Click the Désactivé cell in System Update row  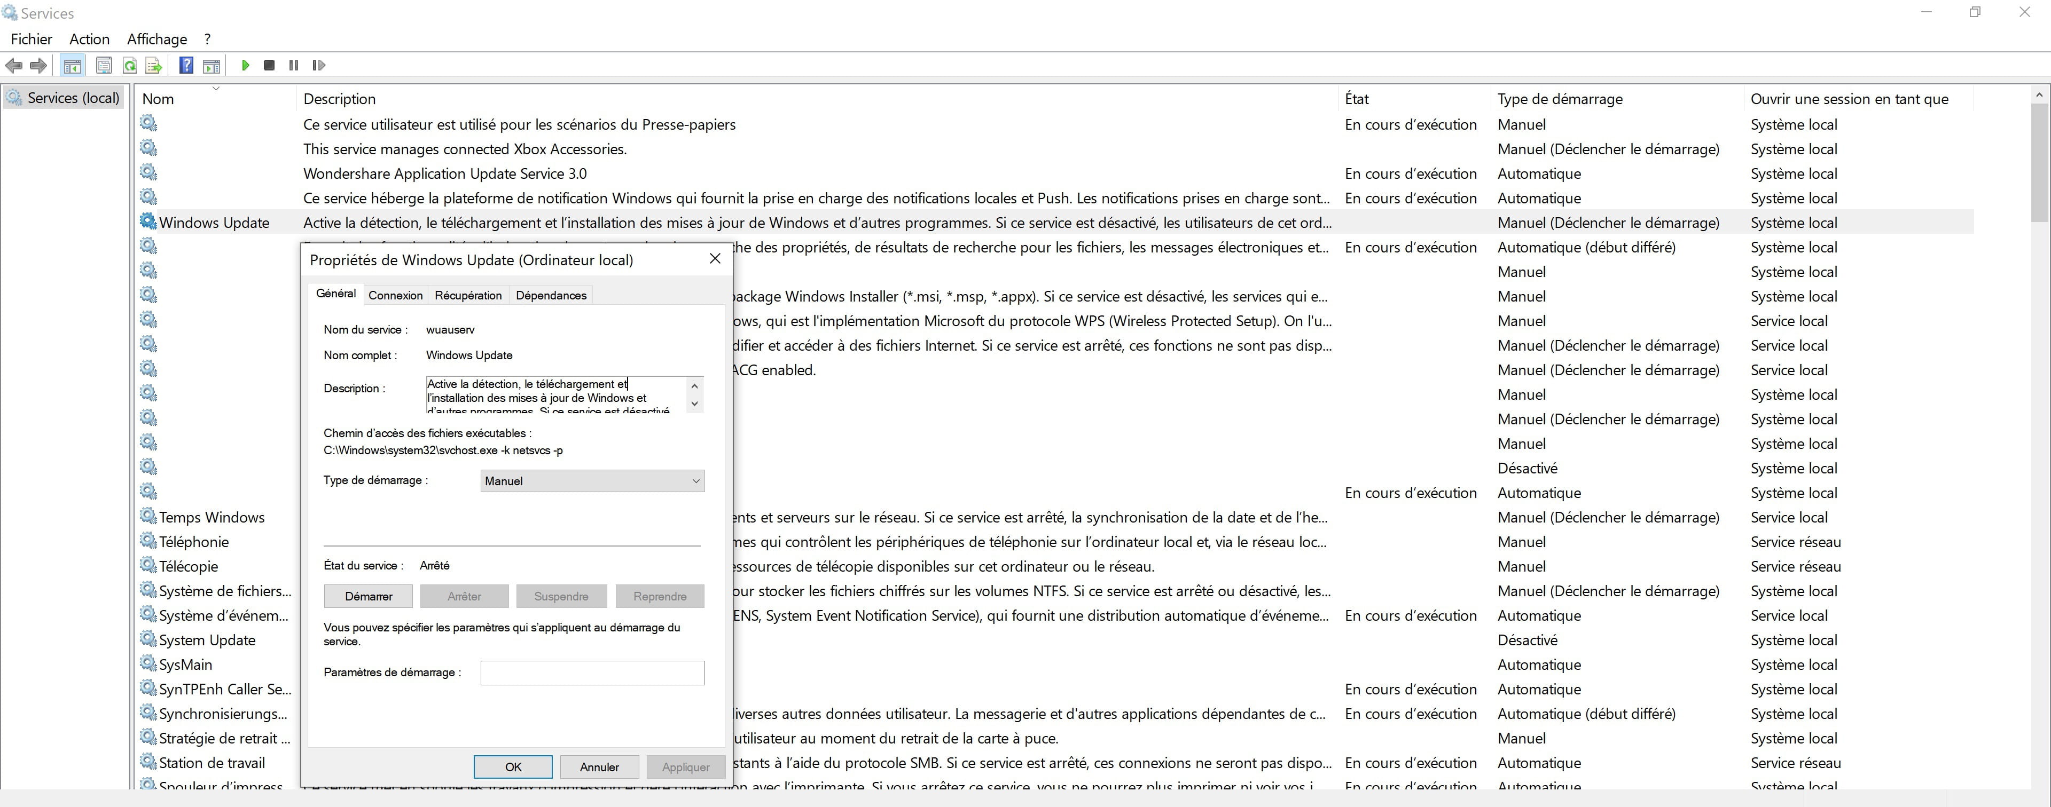(1527, 640)
